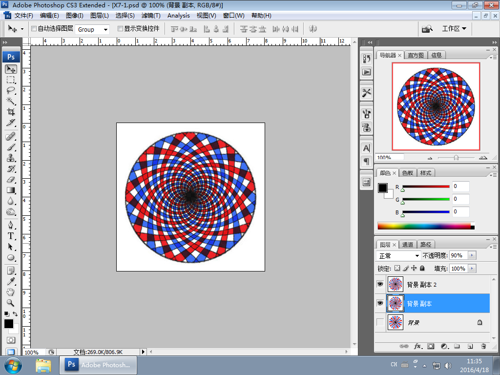Enable the 自动选择图层 checkbox
This screenshot has width=500, height=375.
point(34,29)
